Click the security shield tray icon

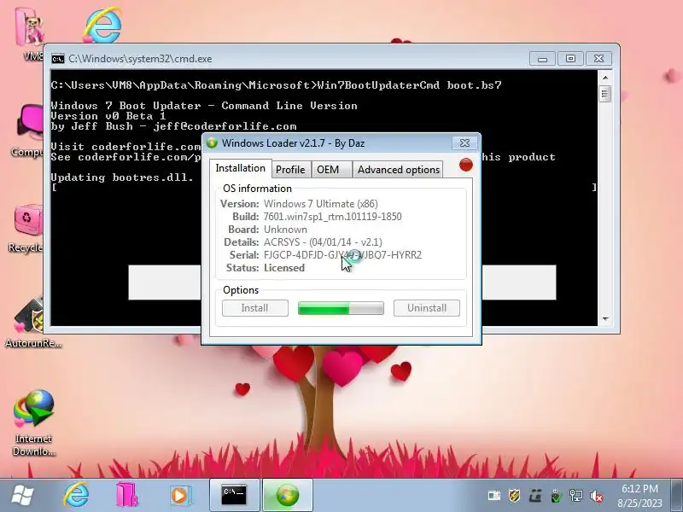coord(515,496)
